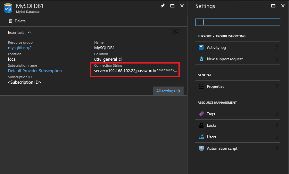Click the Properties list icon
Viewport: 289px width, 174px height.
201,87
